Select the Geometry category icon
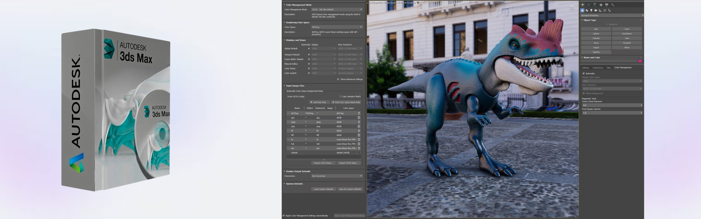The height and width of the screenshot is (219, 701). tap(582, 10)
